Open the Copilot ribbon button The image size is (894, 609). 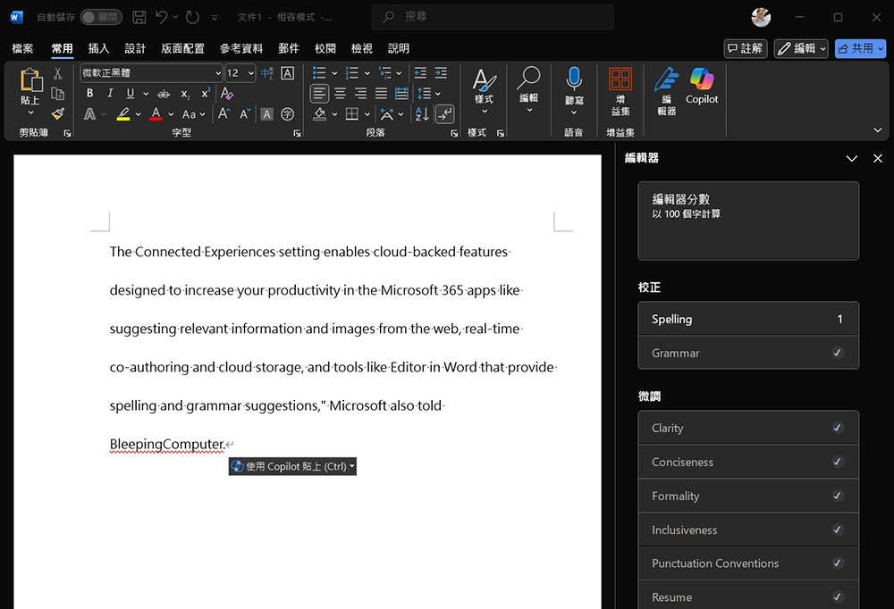(702, 87)
